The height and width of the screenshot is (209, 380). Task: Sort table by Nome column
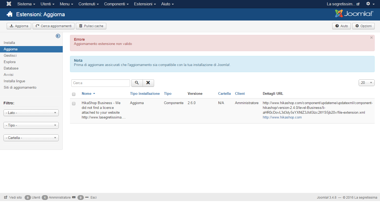[x=88, y=94]
